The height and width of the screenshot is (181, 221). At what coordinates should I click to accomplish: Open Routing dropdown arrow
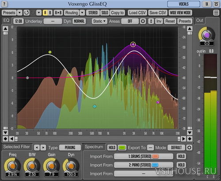[82, 13]
